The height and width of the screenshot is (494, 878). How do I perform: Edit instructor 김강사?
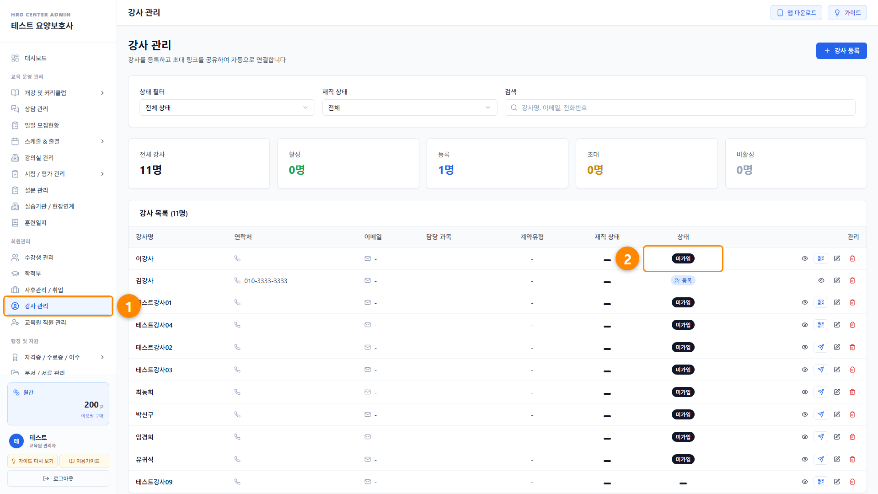pos(837,280)
